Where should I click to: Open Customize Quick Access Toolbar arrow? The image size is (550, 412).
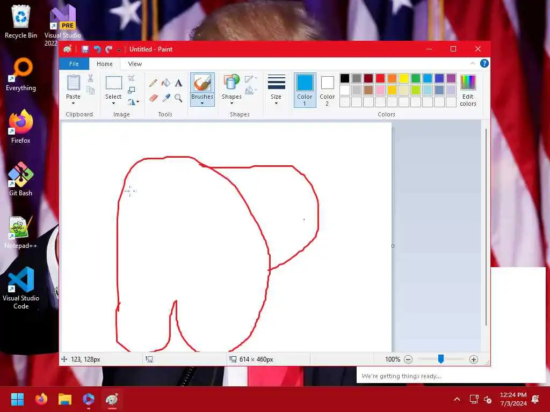[x=119, y=50]
